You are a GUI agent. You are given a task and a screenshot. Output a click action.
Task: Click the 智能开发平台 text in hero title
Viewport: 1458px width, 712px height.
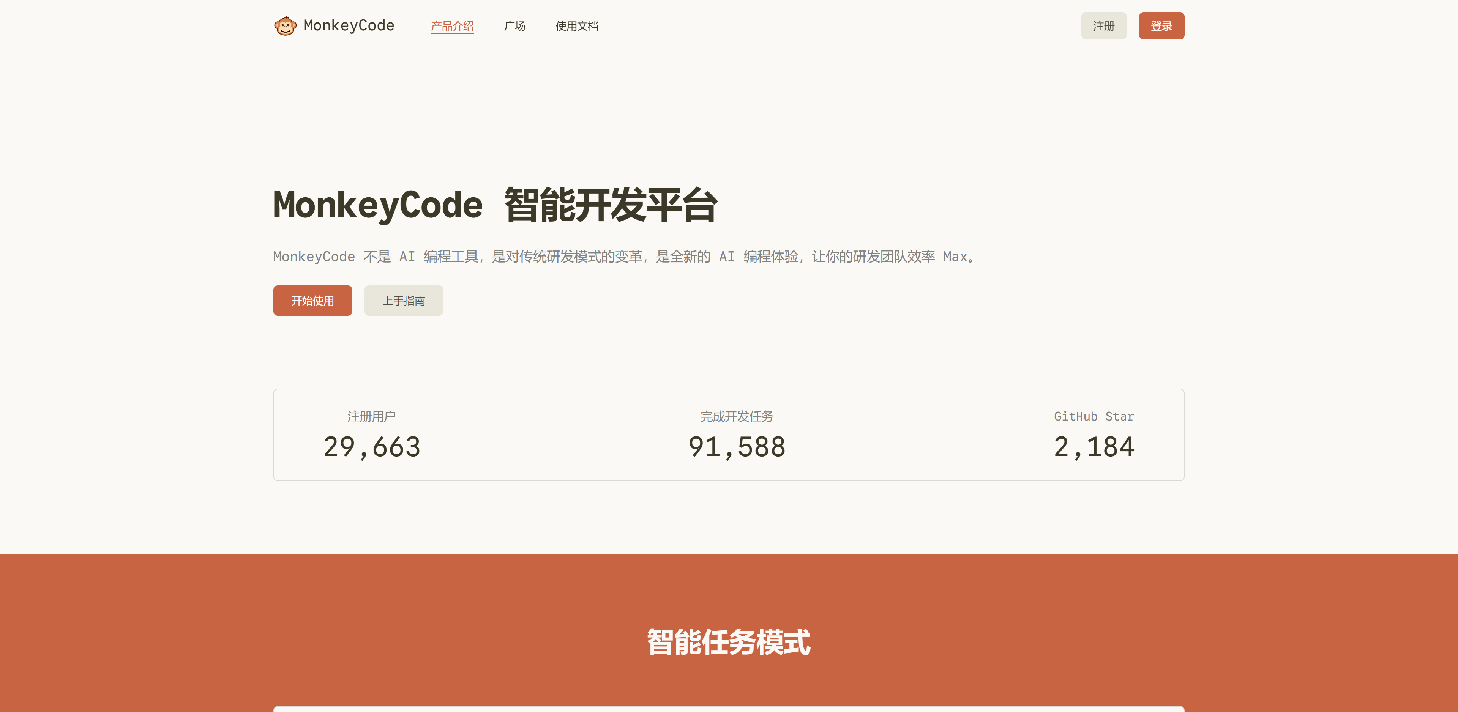[x=610, y=205]
